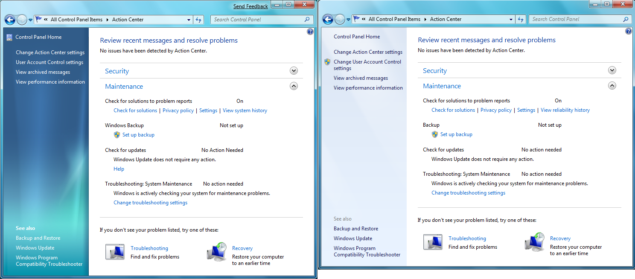Click the Send Feedback link
The image size is (635, 279).
(251, 6)
